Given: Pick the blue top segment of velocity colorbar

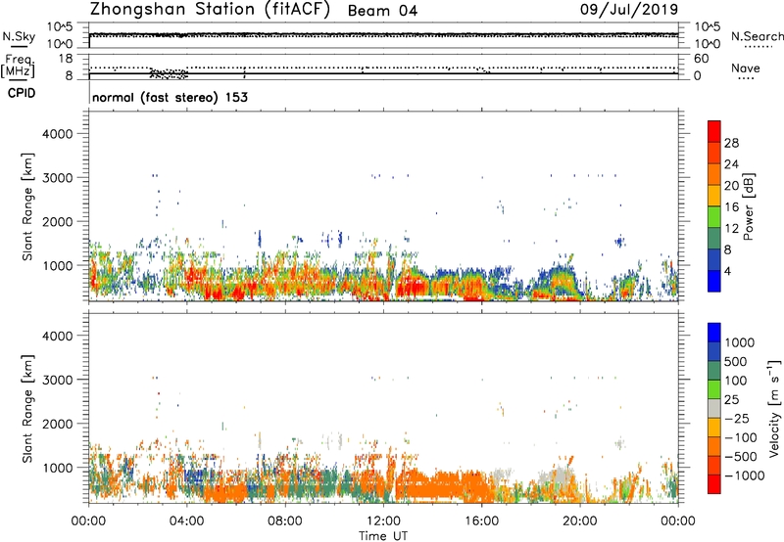Looking at the screenshot, I should [x=714, y=333].
